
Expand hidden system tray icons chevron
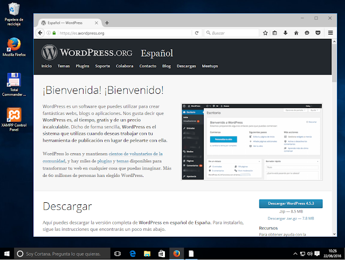(x=295, y=254)
